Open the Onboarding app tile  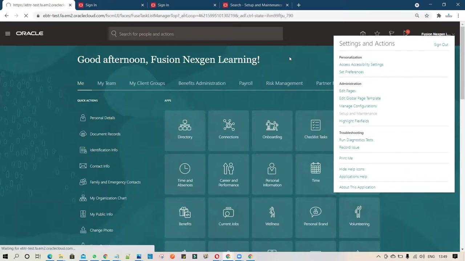(x=272, y=130)
